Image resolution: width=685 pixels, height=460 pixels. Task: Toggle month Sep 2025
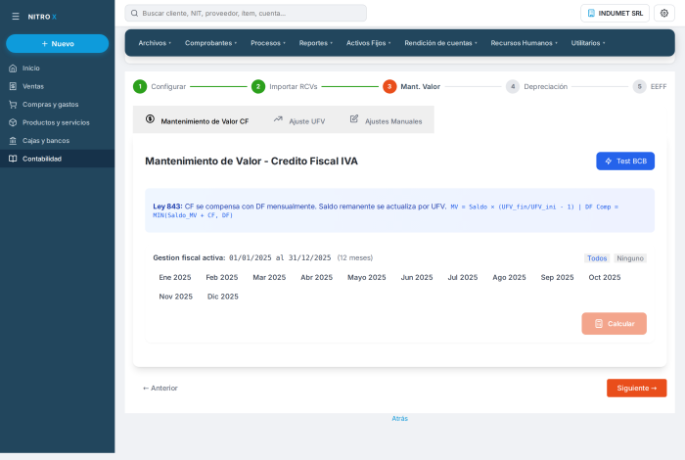coord(557,277)
